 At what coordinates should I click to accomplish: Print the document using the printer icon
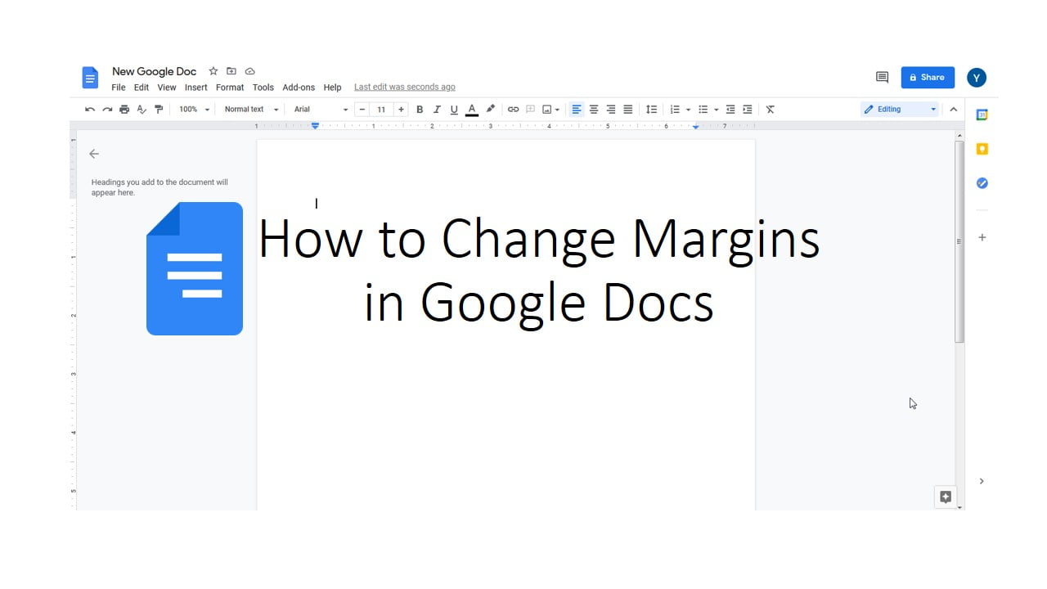pos(124,110)
